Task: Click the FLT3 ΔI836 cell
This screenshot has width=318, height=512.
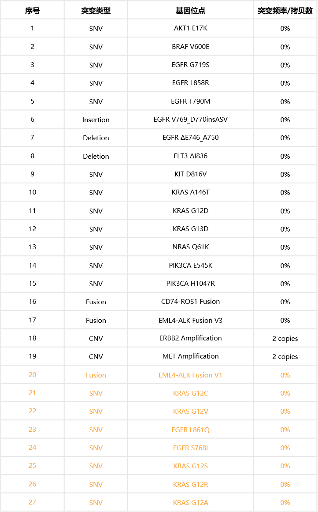Action: click(190, 156)
